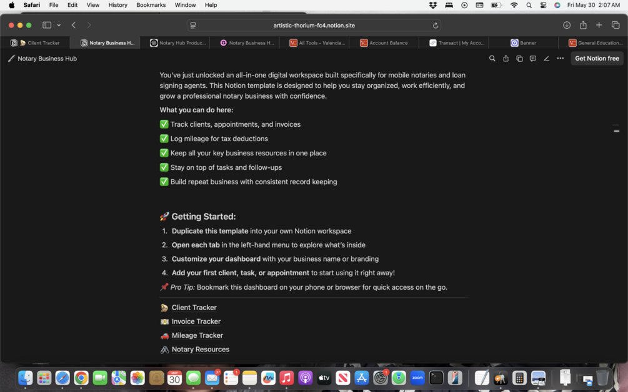Click 'What you can do here:' text
This screenshot has width=628, height=392.
[x=196, y=110]
